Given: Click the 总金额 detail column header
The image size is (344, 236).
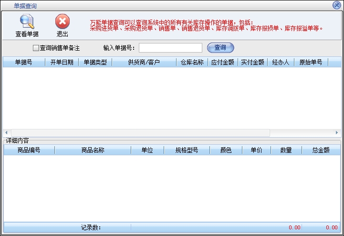Looking at the screenshot, I should (x=321, y=150).
